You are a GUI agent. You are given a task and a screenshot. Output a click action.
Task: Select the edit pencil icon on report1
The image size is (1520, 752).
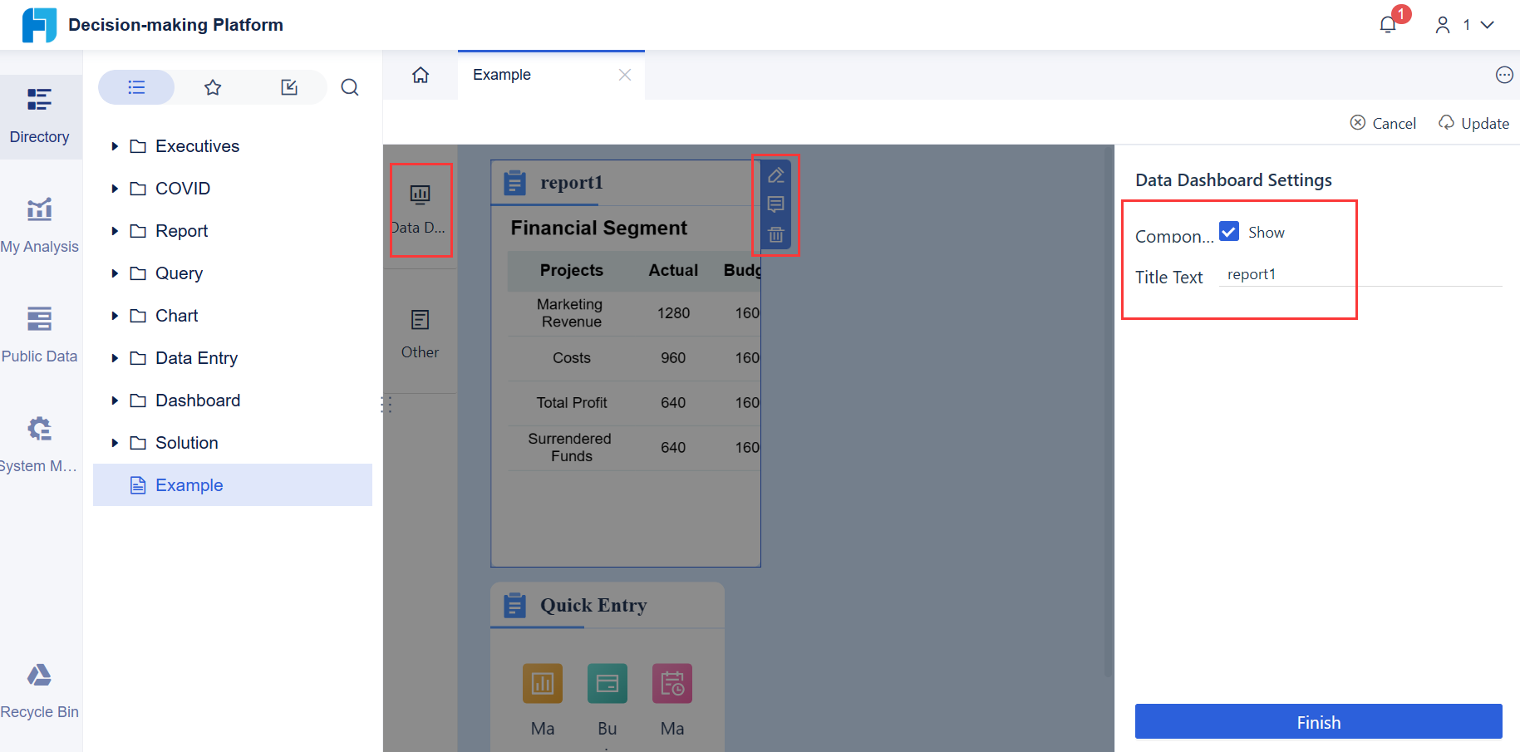[x=775, y=175]
